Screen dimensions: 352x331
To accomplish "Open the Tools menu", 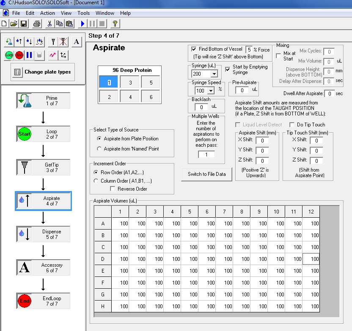I will (83, 13).
